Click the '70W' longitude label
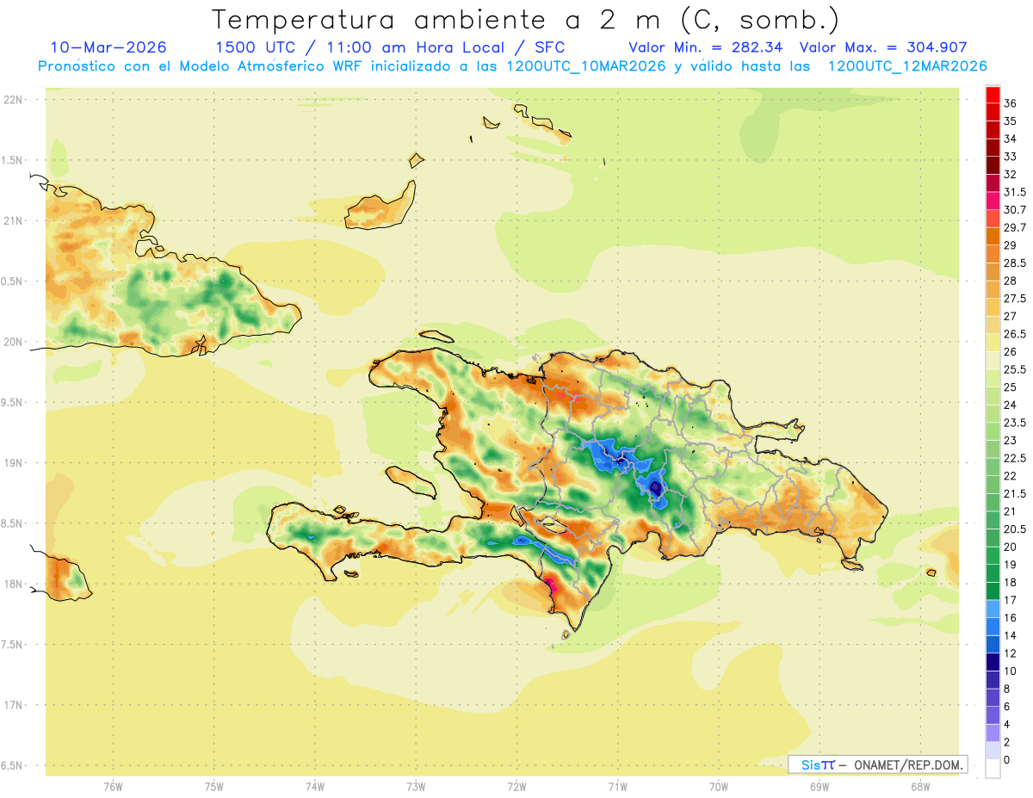The width and height of the screenshot is (1033, 798). tap(719, 786)
